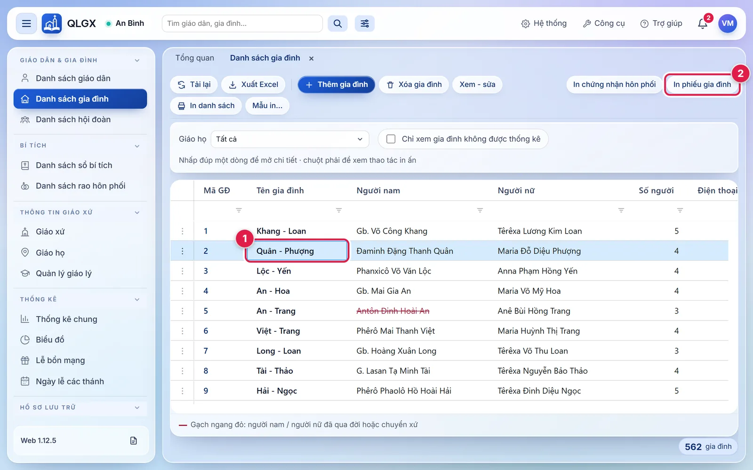This screenshot has height=470, width=753.
Task: Click the In danh sách button
Action: 206,106
